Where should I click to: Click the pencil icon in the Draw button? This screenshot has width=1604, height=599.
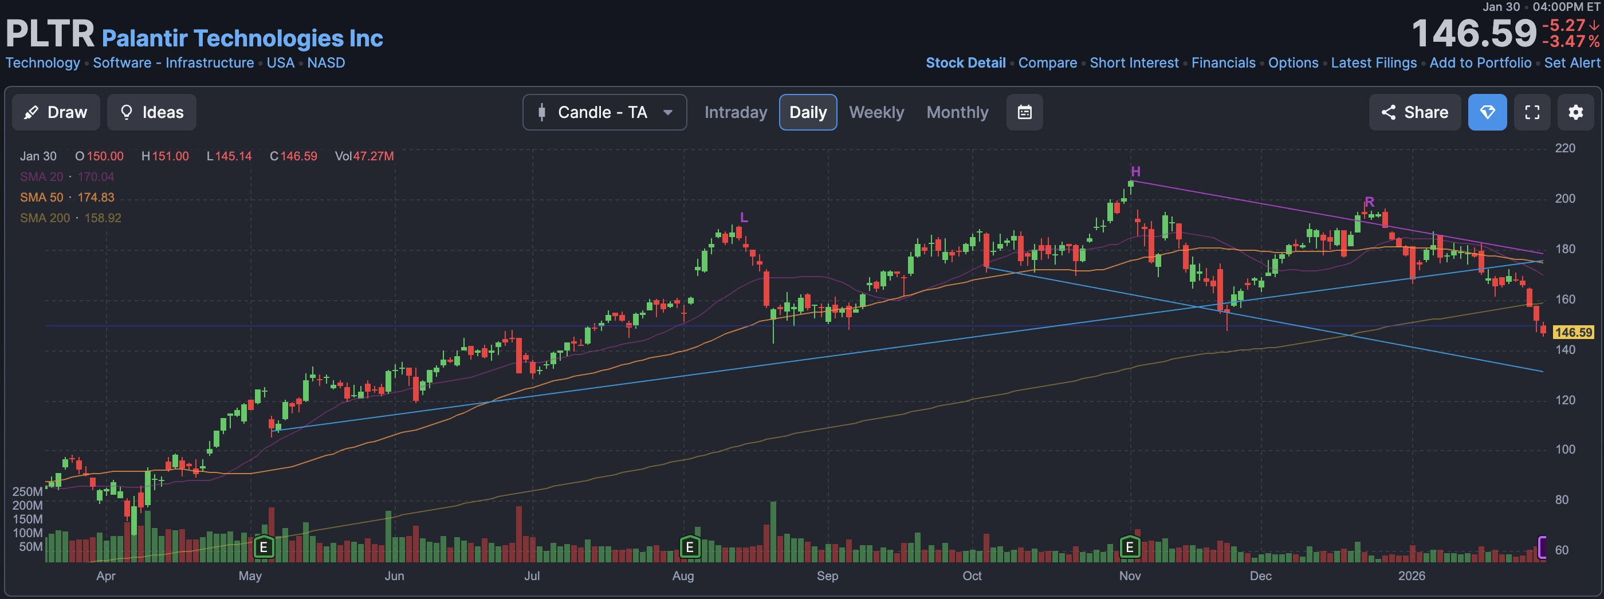click(31, 112)
